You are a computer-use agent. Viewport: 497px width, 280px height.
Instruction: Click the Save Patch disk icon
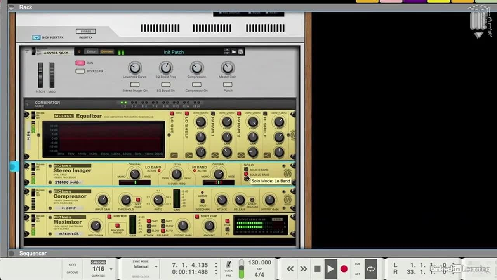click(x=241, y=52)
